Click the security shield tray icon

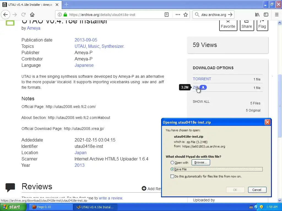pyautogui.click(x=262, y=207)
